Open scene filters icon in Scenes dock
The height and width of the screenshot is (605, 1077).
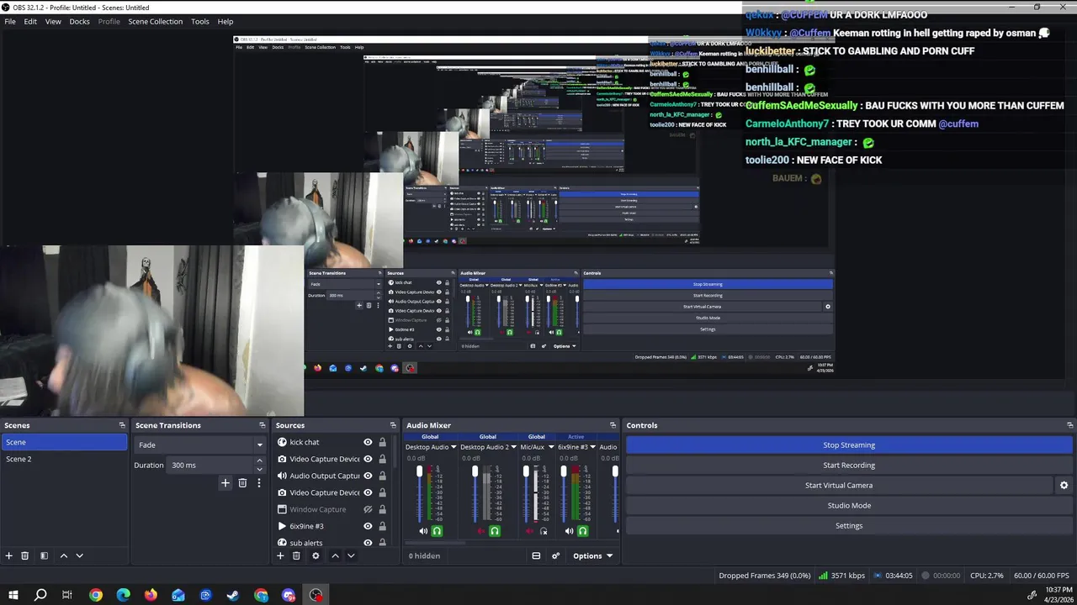(44, 555)
